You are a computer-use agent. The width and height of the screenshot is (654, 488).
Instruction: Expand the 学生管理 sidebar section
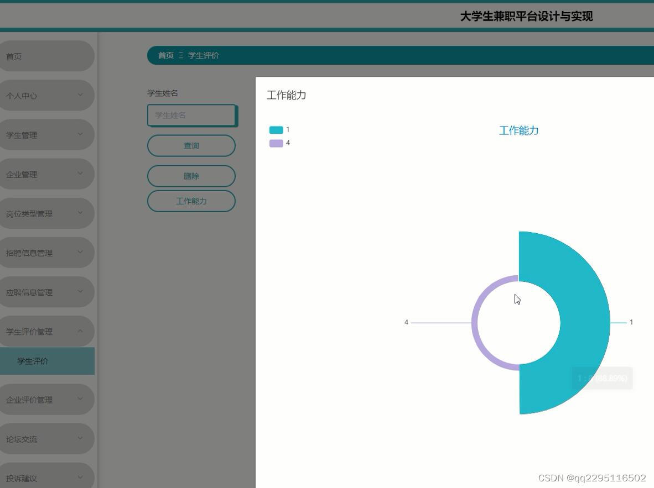coord(47,134)
